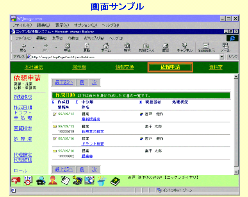
Task: Click the History (履歴) toolbar icon
Action: click(x=166, y=47)
